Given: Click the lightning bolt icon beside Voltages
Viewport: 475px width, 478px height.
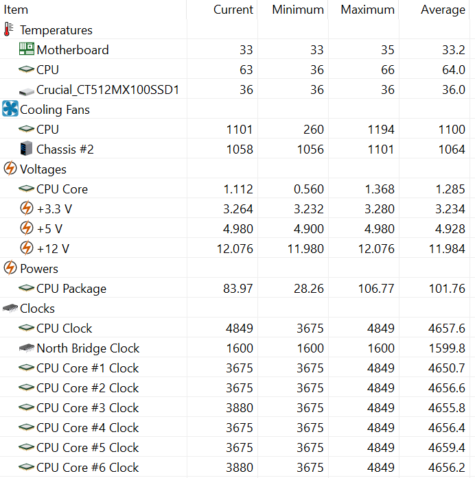Looking at the screenshot, I should tap(10, 168).
